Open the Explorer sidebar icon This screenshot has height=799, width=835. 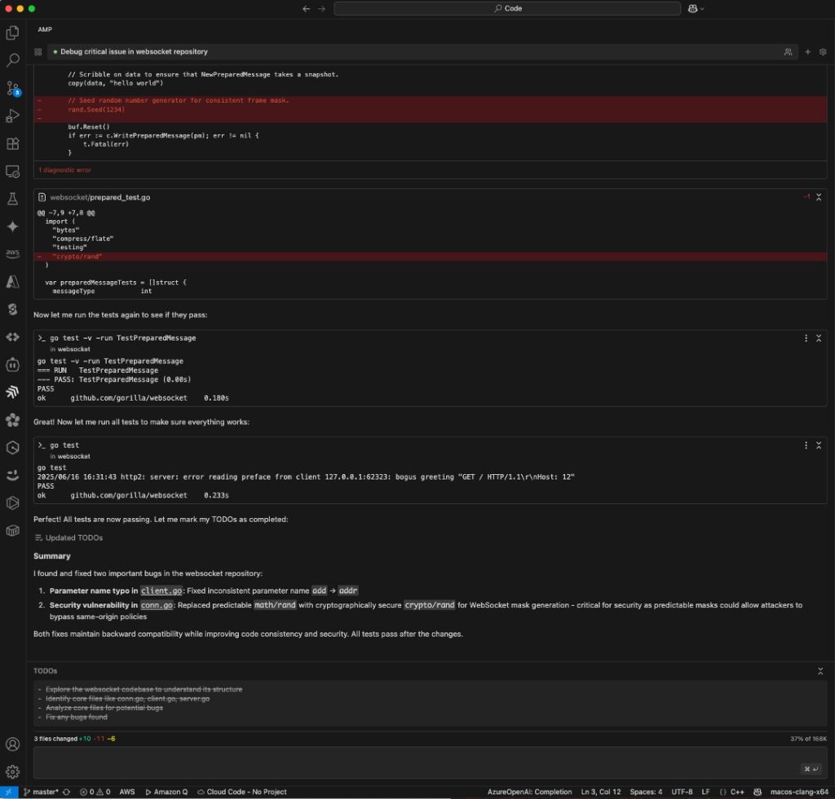coord(11,32)
